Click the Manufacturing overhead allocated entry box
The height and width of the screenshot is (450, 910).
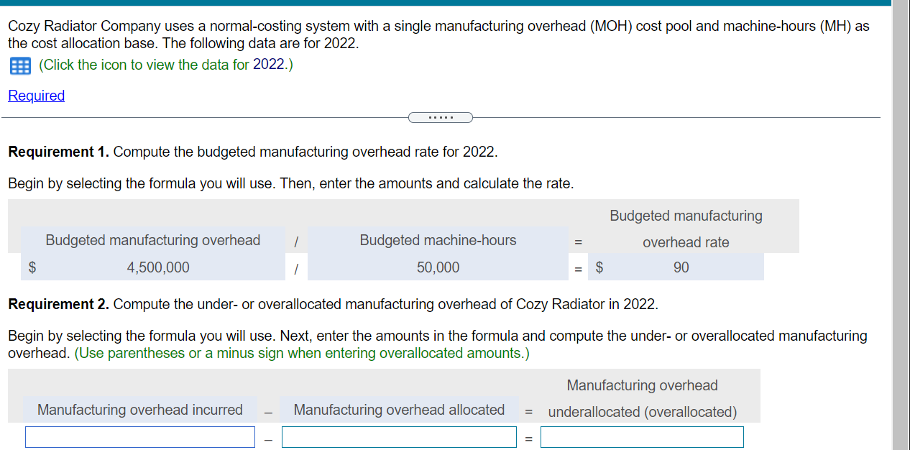pos(399,436)
